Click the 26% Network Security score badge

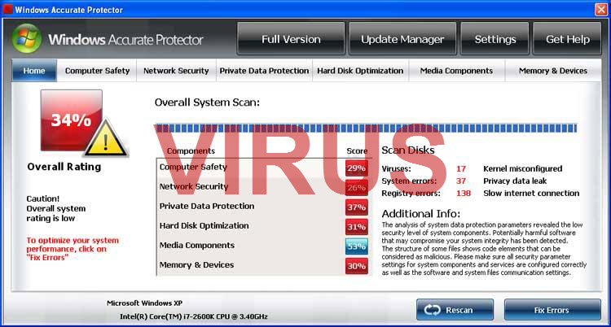click(357, 188)
